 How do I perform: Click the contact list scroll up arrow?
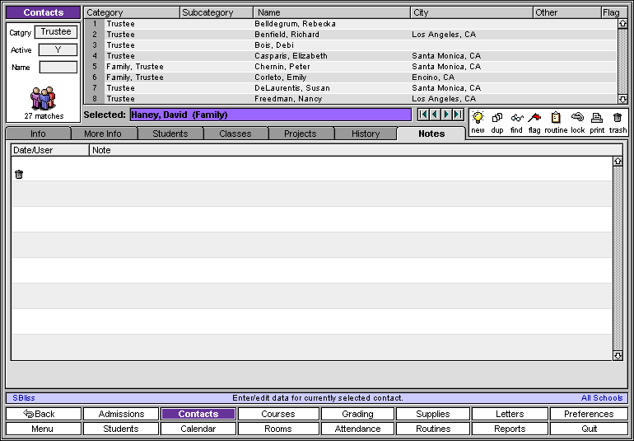coord(622,23)
